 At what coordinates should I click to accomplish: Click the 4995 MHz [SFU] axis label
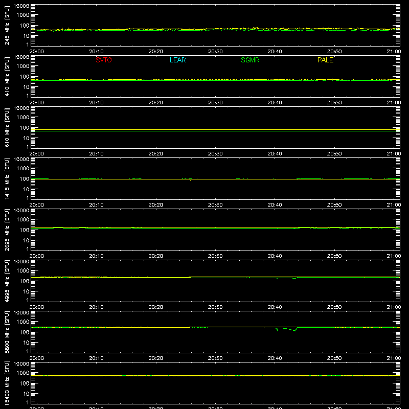7,281
